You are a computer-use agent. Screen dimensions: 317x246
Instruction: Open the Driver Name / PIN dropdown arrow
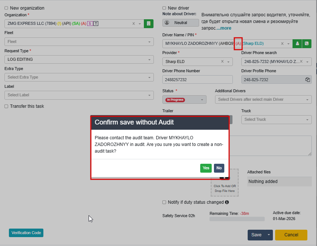point(288,44)
